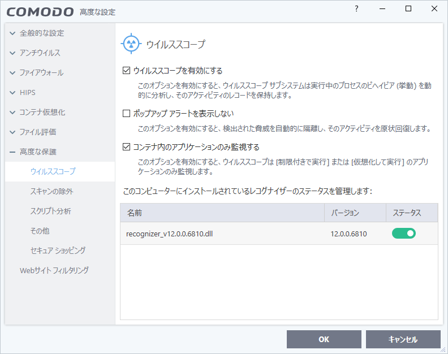
Task: Sort list by バージョン column header
Action: pos(344,213)
